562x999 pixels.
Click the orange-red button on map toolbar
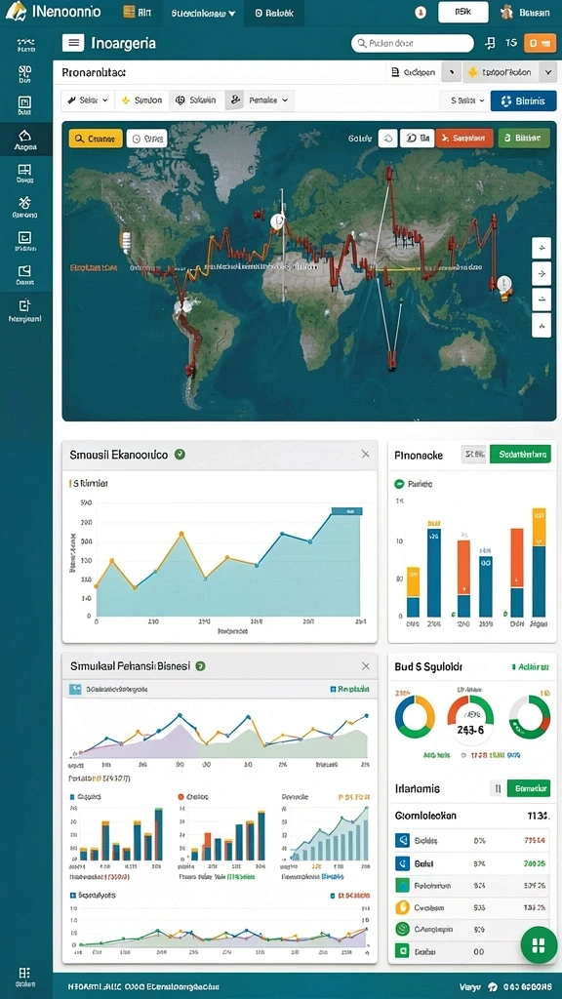click(x=464, y=138)
